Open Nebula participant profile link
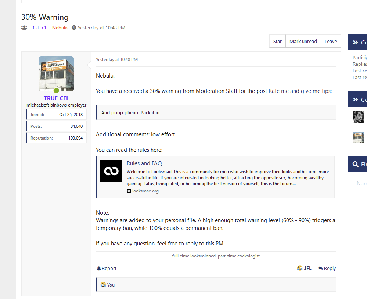 coord(60,28)
